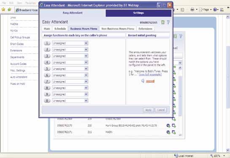Switch to the Main tab

point(47,29)
